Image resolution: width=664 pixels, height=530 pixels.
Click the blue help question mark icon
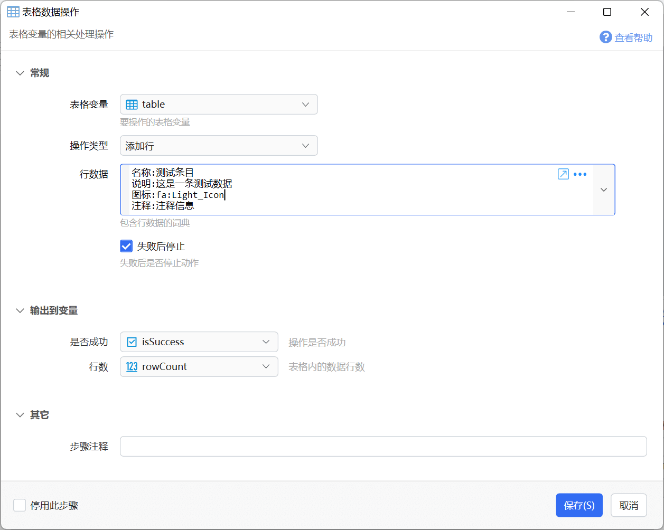point(605,37)
